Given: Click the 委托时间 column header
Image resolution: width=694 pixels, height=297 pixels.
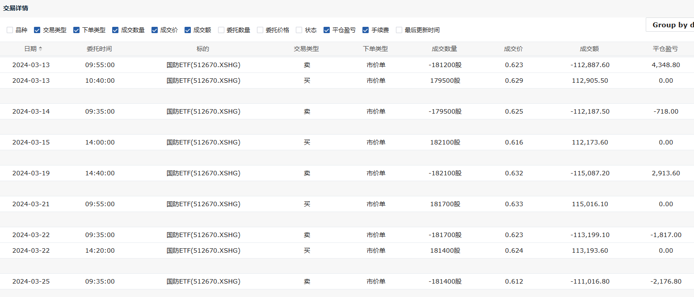Looking at the screenshot, I should tap(99, 49).
